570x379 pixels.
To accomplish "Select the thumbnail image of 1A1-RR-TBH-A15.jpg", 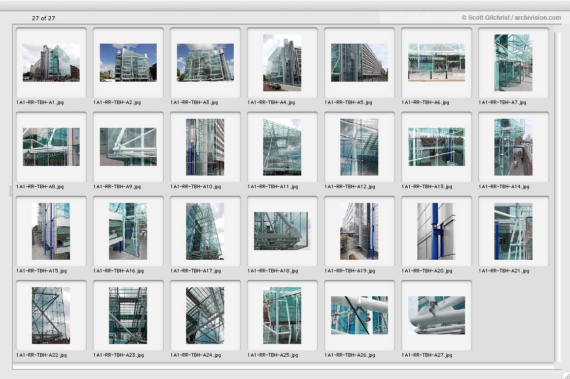I will [x=51, y=231].
